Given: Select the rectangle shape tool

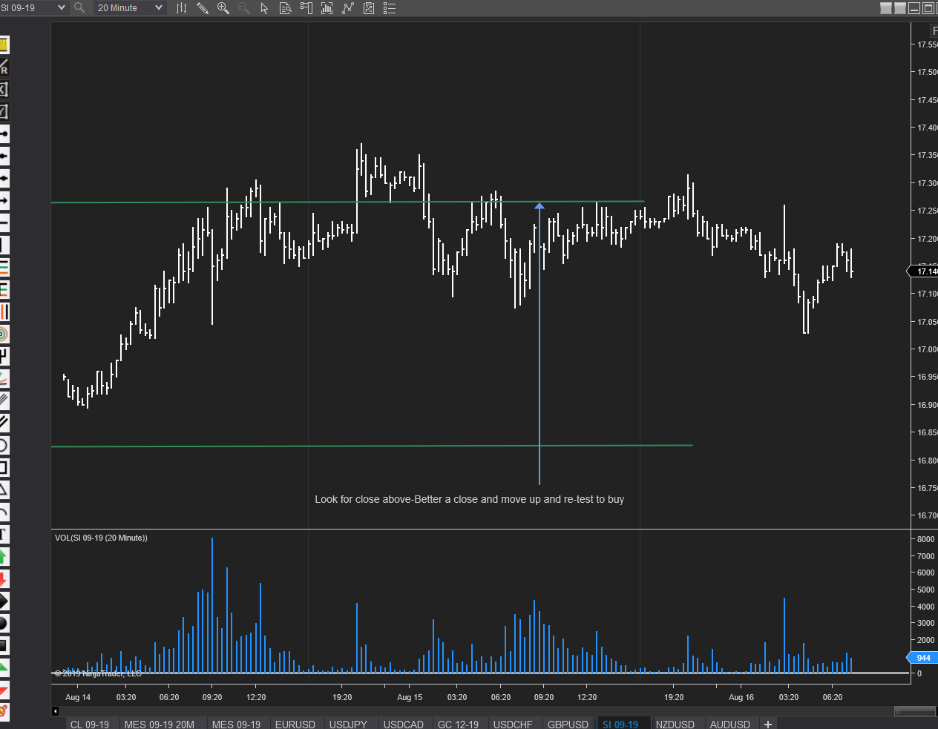Looking at the screenshot, I should pyautogui.click(x=4, y=467).
